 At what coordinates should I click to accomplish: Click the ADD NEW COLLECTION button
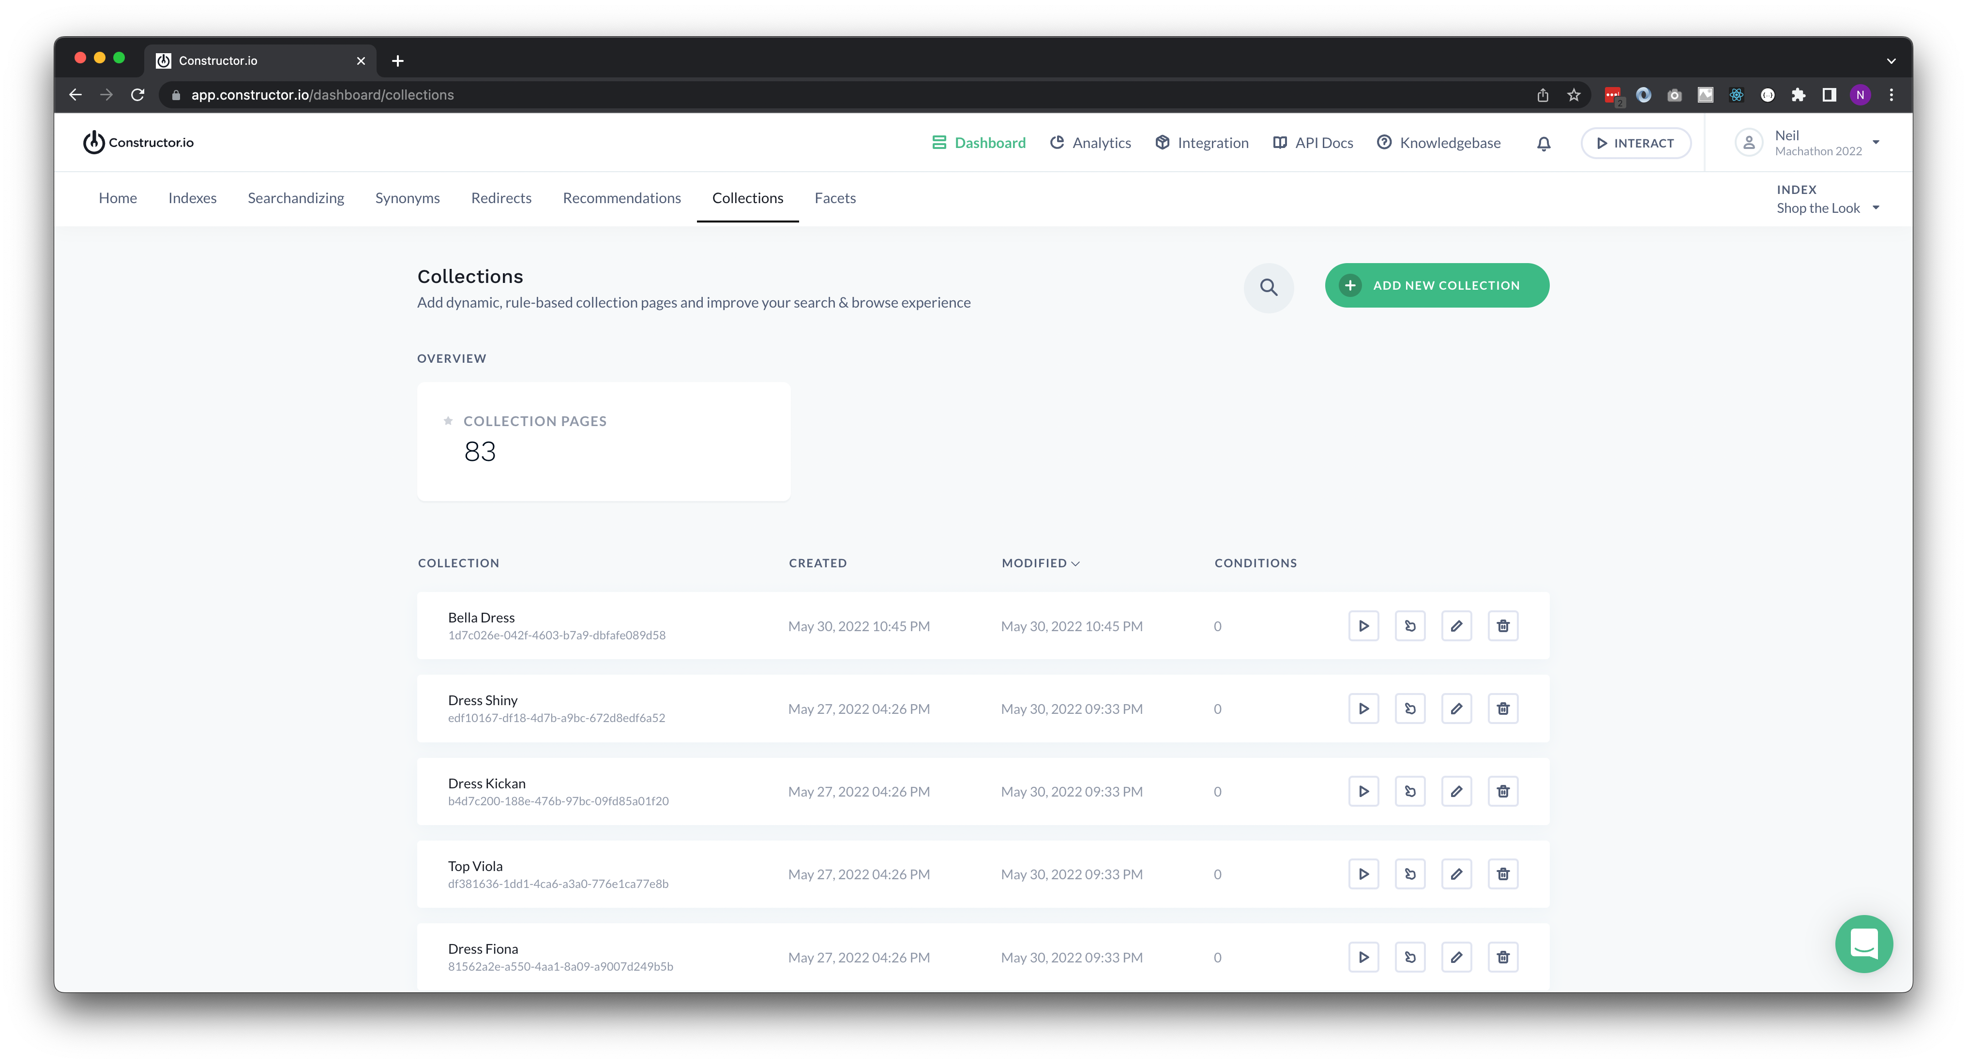click(1437, 285)
